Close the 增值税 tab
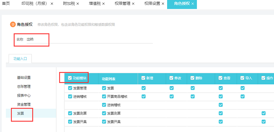The image size is (274, 132). [x=103, y=4]
